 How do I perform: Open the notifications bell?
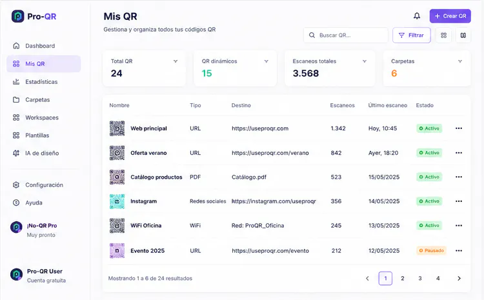coord(417,16)
